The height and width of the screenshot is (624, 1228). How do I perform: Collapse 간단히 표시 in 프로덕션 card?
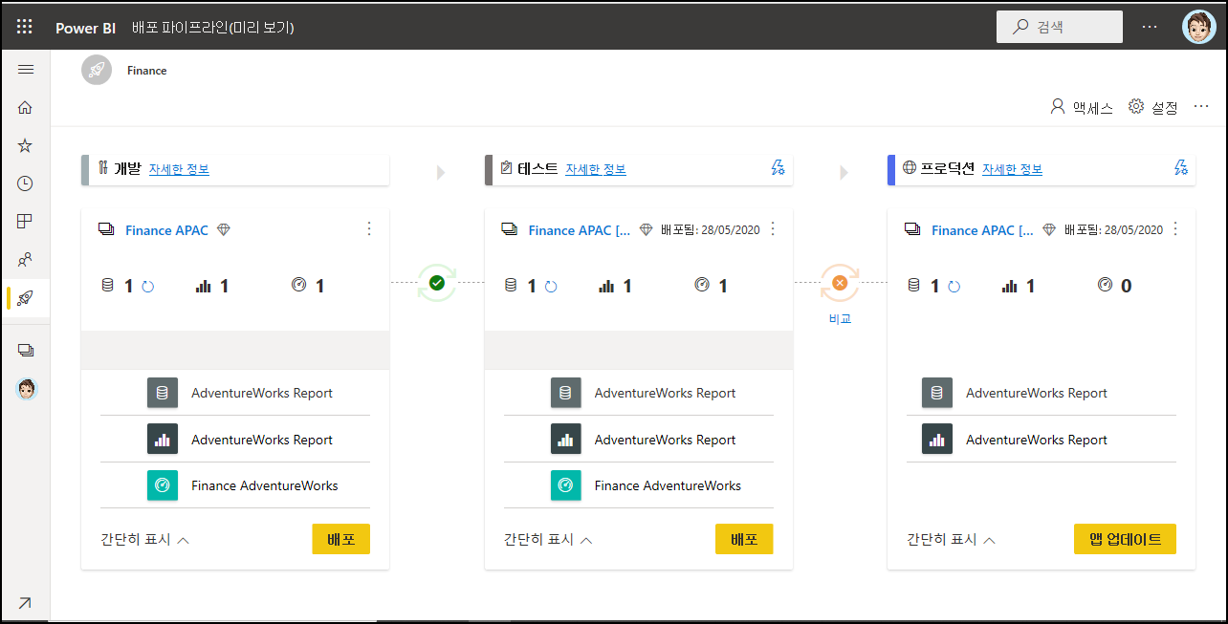coord(952,539)
